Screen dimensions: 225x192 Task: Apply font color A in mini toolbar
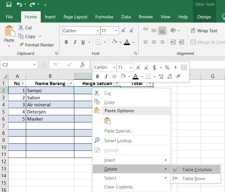tap(136, 76)
